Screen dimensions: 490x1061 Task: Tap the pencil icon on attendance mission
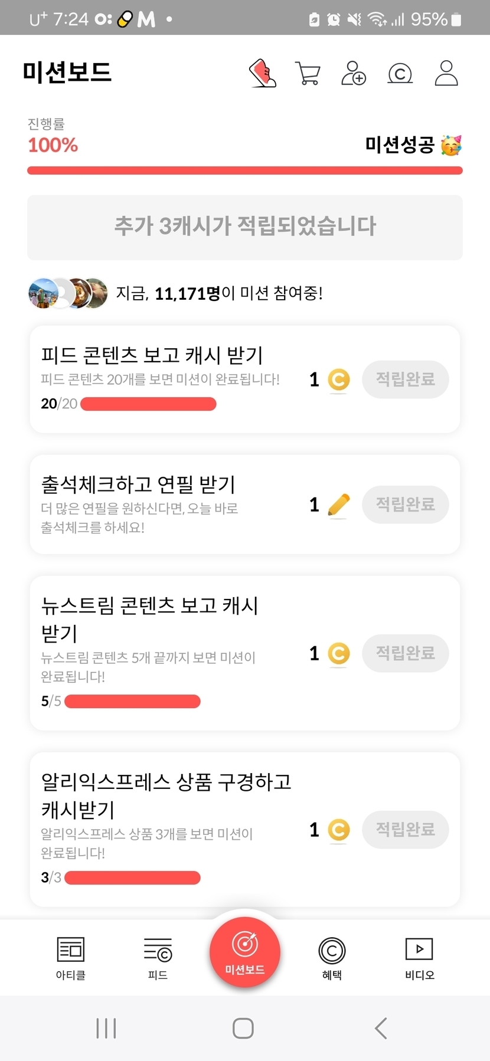click(x=338, y=505)
